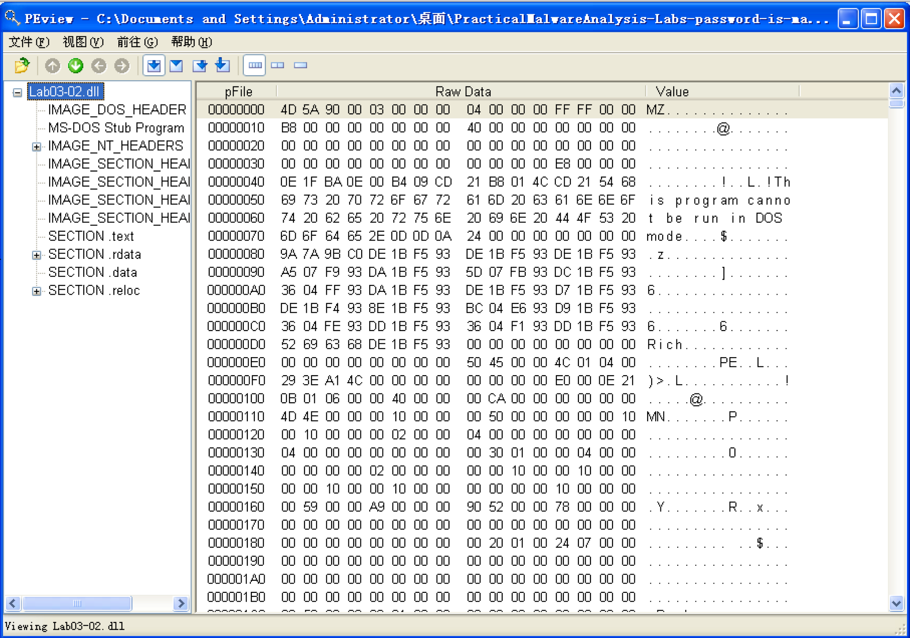Toggle the byte-width view button
910x638 pixels.
254,66
